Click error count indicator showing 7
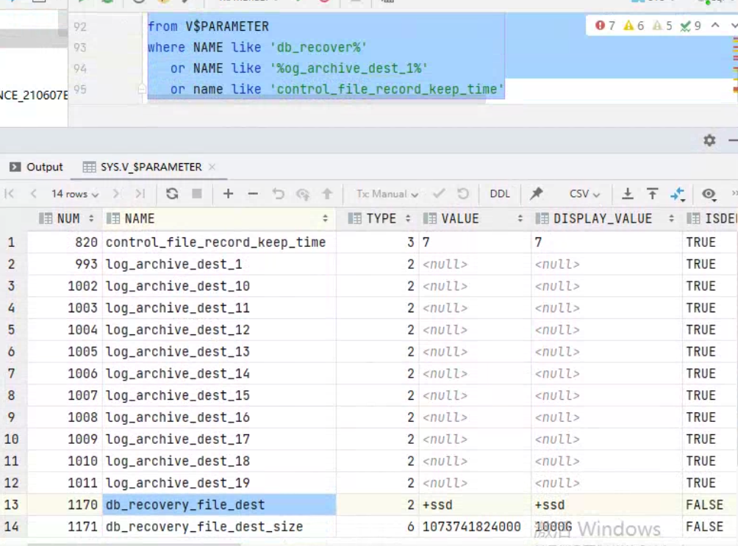The width and height of the screenshot is (738, 546). click(x=605, y=26)
